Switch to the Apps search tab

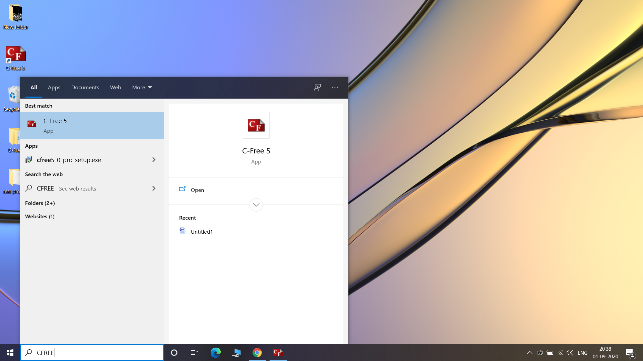[x=54, y=87]
